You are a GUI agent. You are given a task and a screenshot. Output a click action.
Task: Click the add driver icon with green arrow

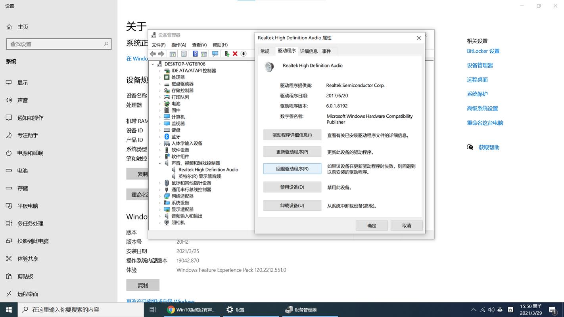227,54
